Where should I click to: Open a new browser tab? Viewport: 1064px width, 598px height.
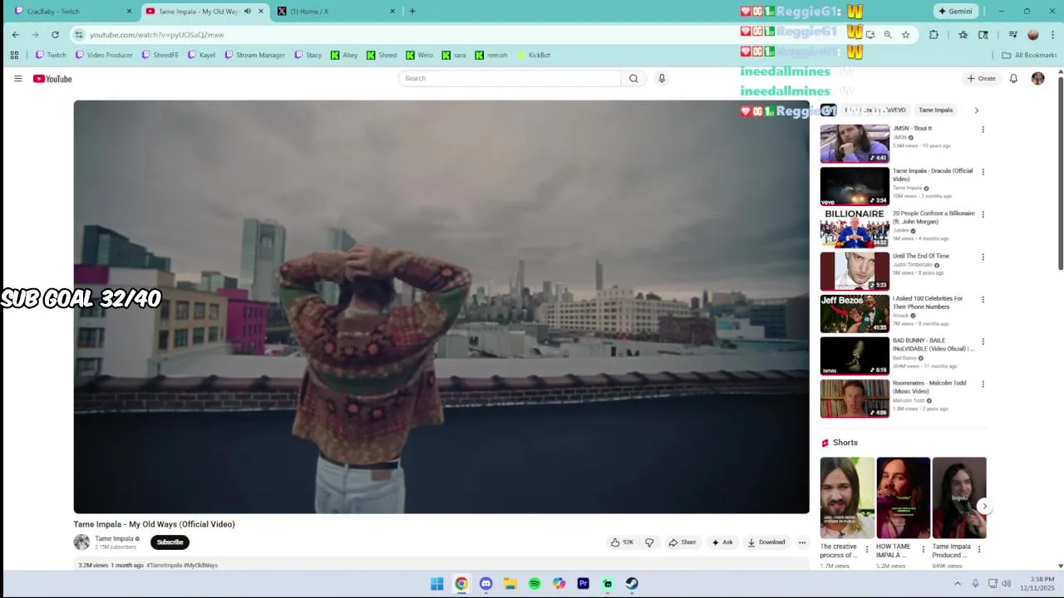tap(412, 12)
